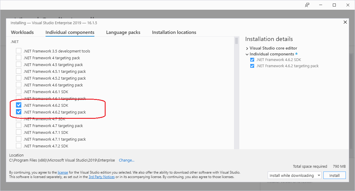Collapse Individual components section in details
355x191 pixels.
(x=247, y=54)
